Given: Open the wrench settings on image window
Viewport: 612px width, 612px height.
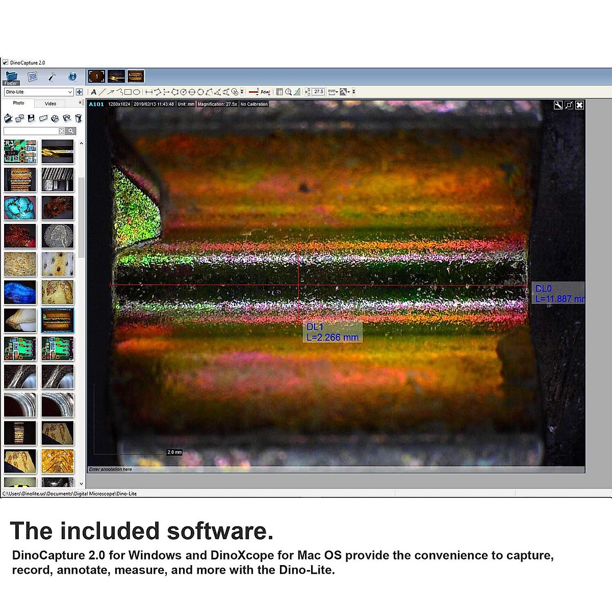Looking at the screenshot, I should pyautogui.click(x=558, y=105).
